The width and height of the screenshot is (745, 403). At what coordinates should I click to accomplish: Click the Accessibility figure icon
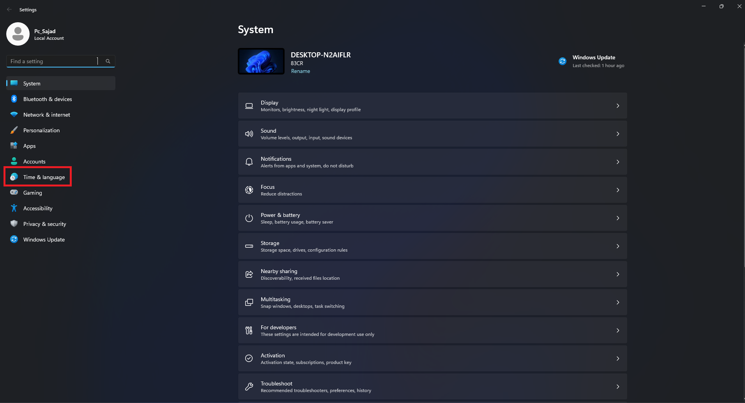tap(14, 208)
